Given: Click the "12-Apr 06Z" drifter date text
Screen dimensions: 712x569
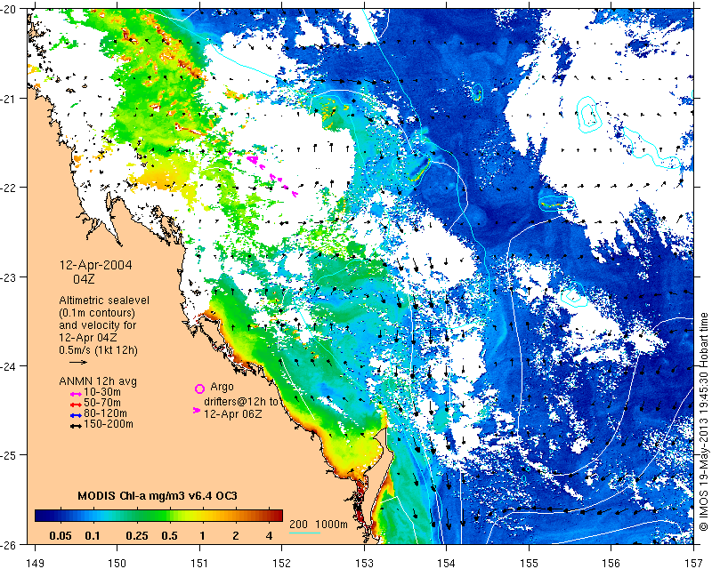Looking at the screenshot, I should point(232,413).
